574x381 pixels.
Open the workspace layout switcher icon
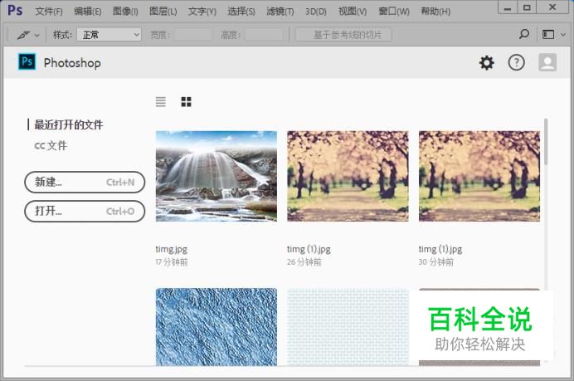[x=548, y=34]
